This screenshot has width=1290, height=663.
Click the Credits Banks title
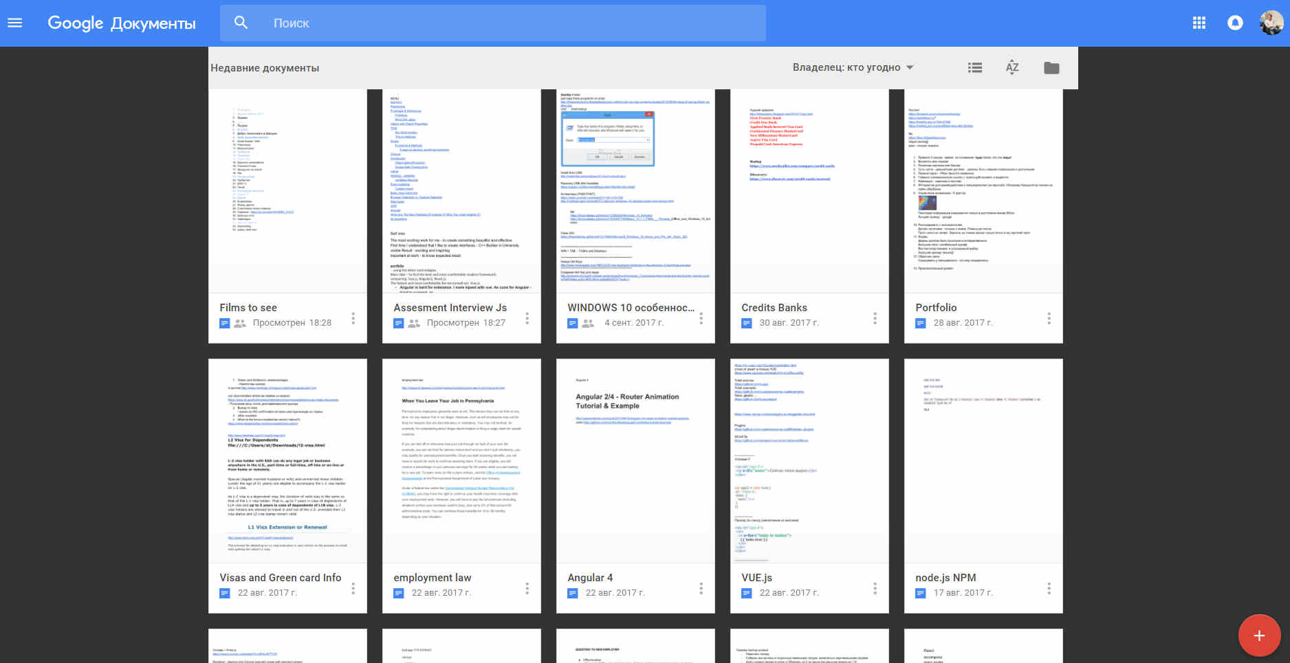[x=774, y=308]
